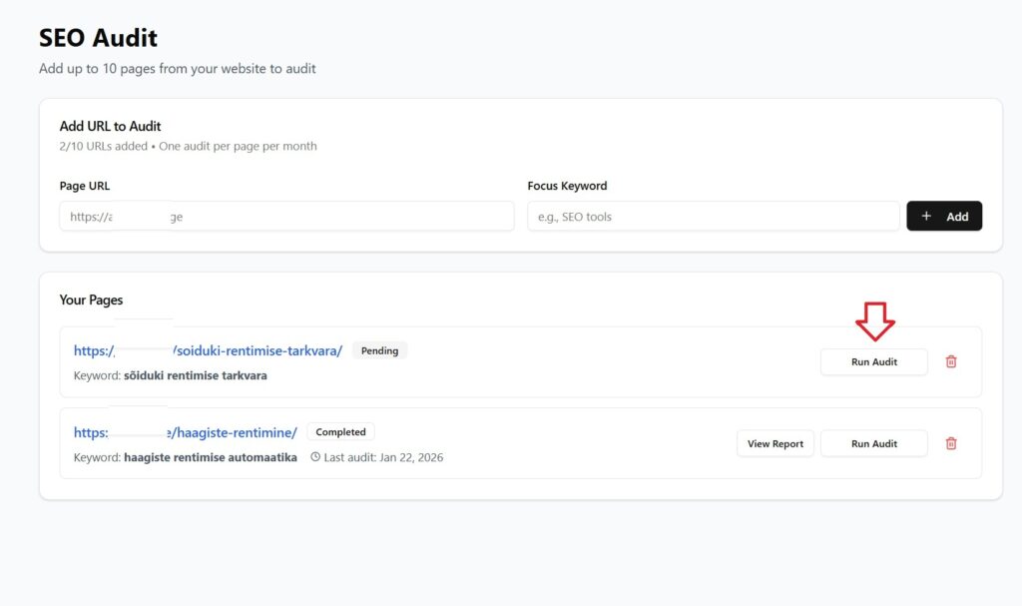Run Audit for the haagiste-rentimine page
Viewport: 1022px width, 606px height.
(x=873, y=443)
